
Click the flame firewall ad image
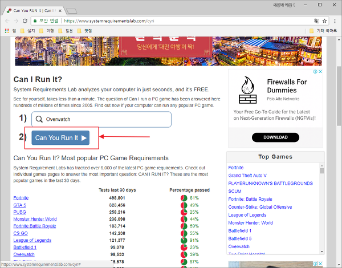(x=247, y=90)
